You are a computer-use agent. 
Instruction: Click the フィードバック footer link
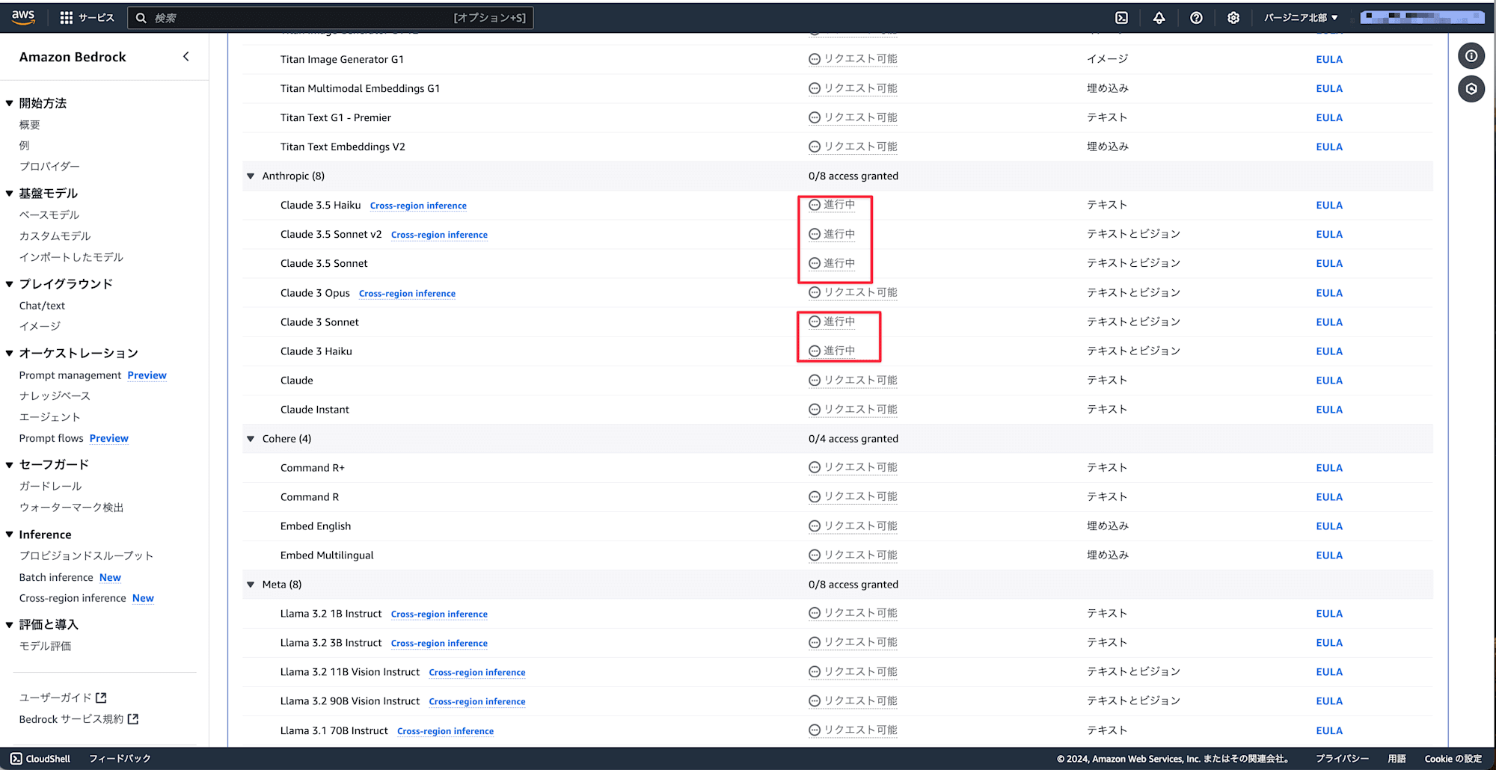(x=120, y=758)
